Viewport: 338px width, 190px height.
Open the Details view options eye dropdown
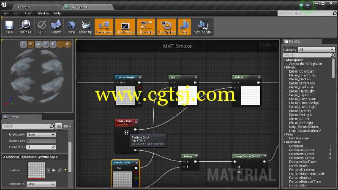pyautogui.click(x=67, y=126)
